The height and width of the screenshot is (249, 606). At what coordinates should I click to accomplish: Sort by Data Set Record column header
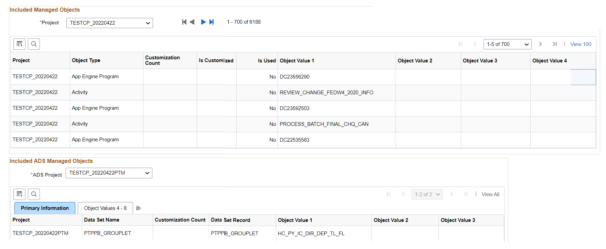pyautogui.click(x=230, y=220)
